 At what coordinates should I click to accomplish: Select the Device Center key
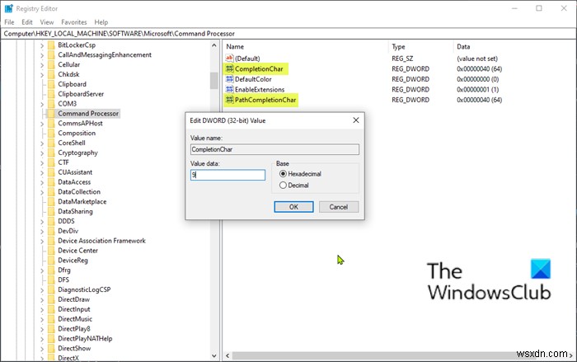tap(77, 251)
